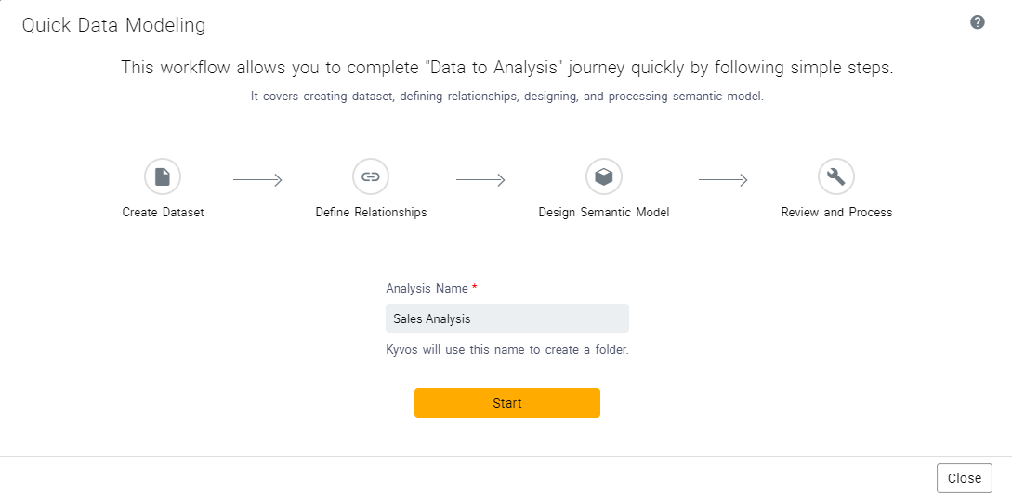Click the "Kyvos will use this name" hint

pyautogui.click(x=507, y=351)
